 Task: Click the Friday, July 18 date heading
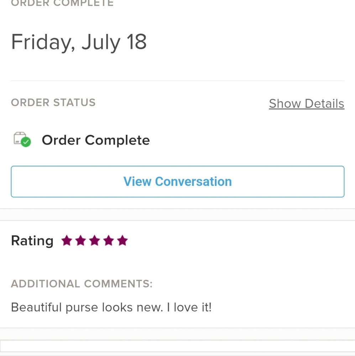(79, 42)
